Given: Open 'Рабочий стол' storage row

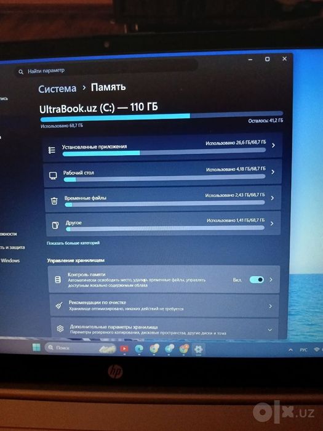Looking at the screenshot, I should click(163, 173).
